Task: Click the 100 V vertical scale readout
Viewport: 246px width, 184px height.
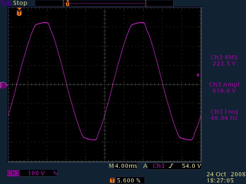Action: point(38,173)
